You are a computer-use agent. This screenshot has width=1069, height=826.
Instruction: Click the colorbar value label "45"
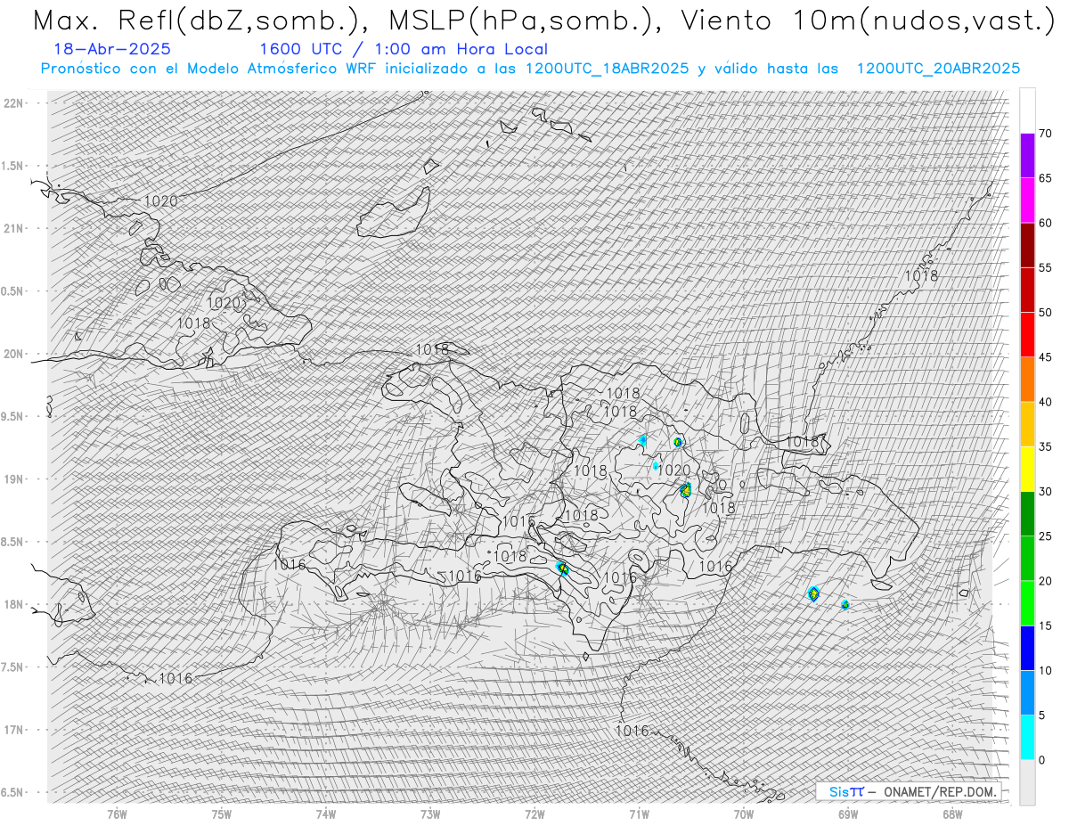[1045, 357]
